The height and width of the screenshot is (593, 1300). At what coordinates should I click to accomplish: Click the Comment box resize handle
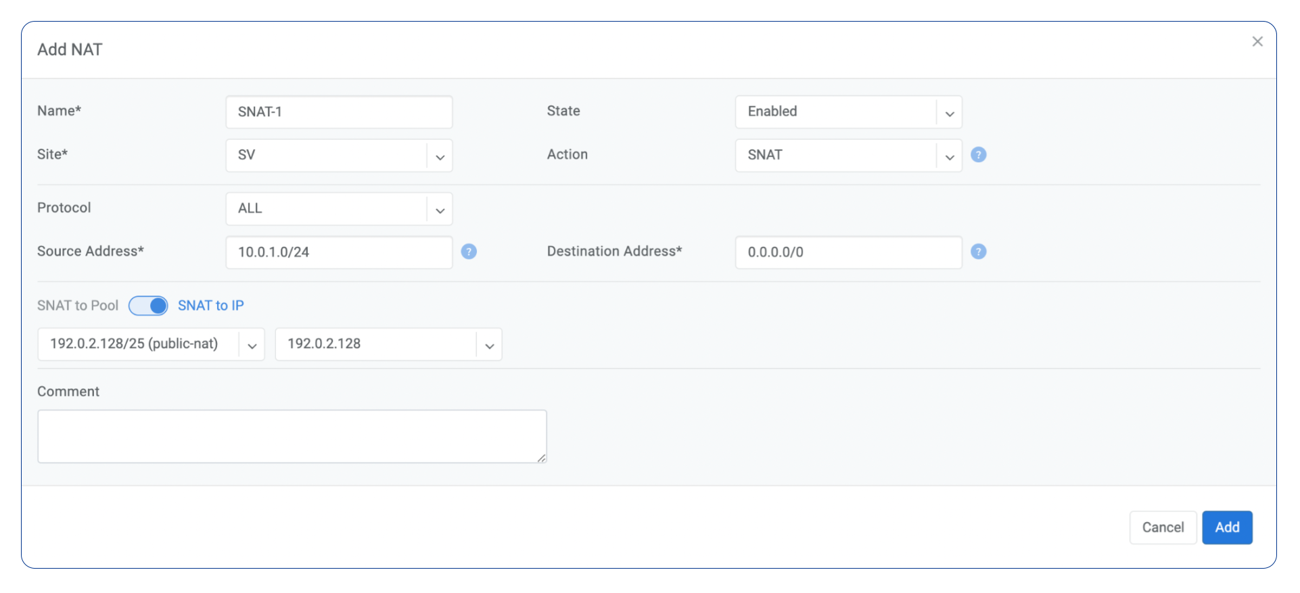pyautogui.click(x=541, y=458)
